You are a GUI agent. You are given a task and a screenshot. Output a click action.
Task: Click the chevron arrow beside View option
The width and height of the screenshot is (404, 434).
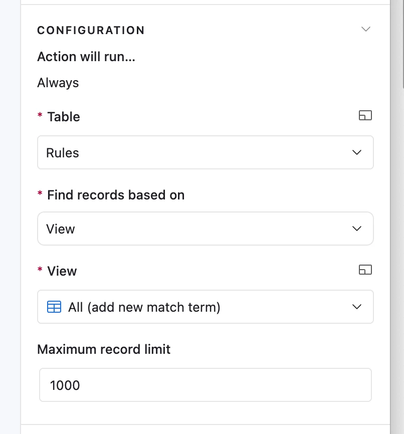point(357,229)
